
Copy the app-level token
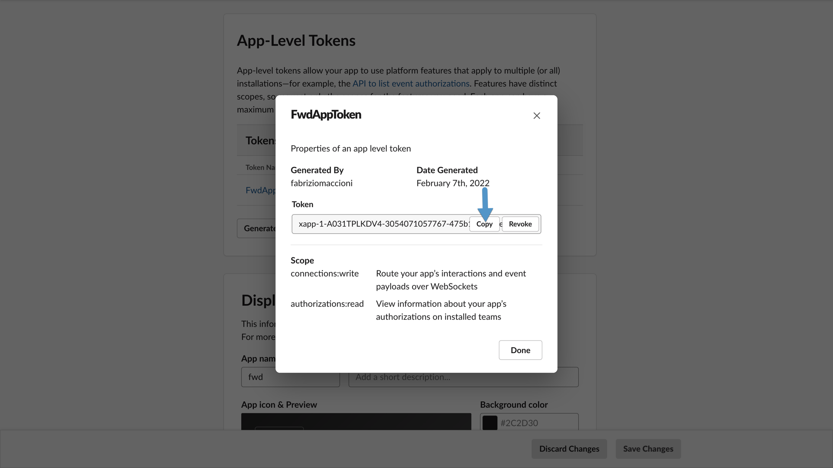coord(485,224)
